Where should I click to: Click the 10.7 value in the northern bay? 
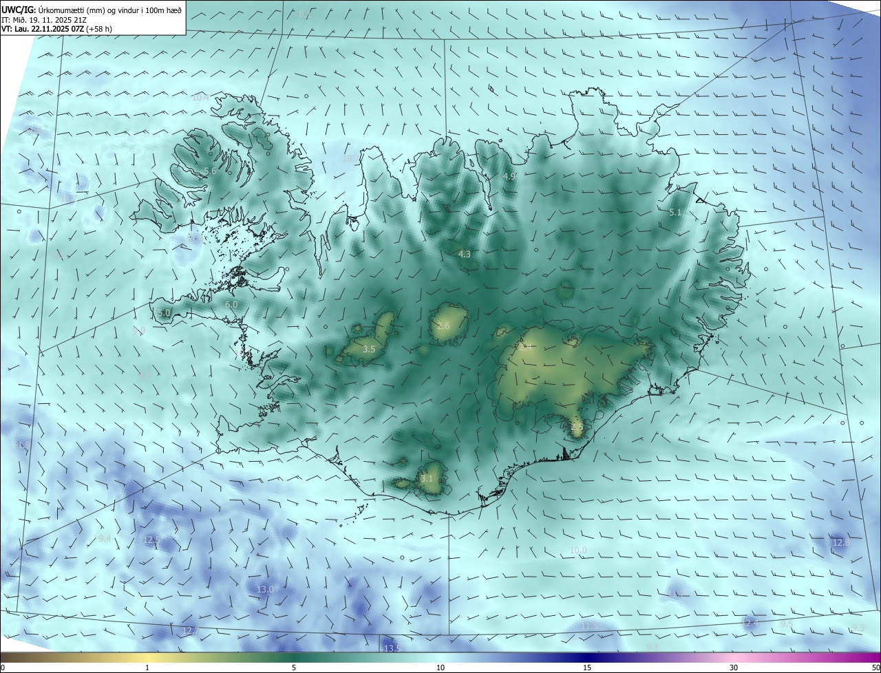(351, 158)
